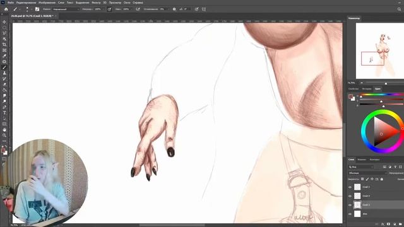Select the Dodge tool
This screenshot has height=227, width=404.
pyautogui.click(x=4, y=101)
